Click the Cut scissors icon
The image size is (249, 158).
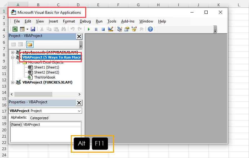42,29
